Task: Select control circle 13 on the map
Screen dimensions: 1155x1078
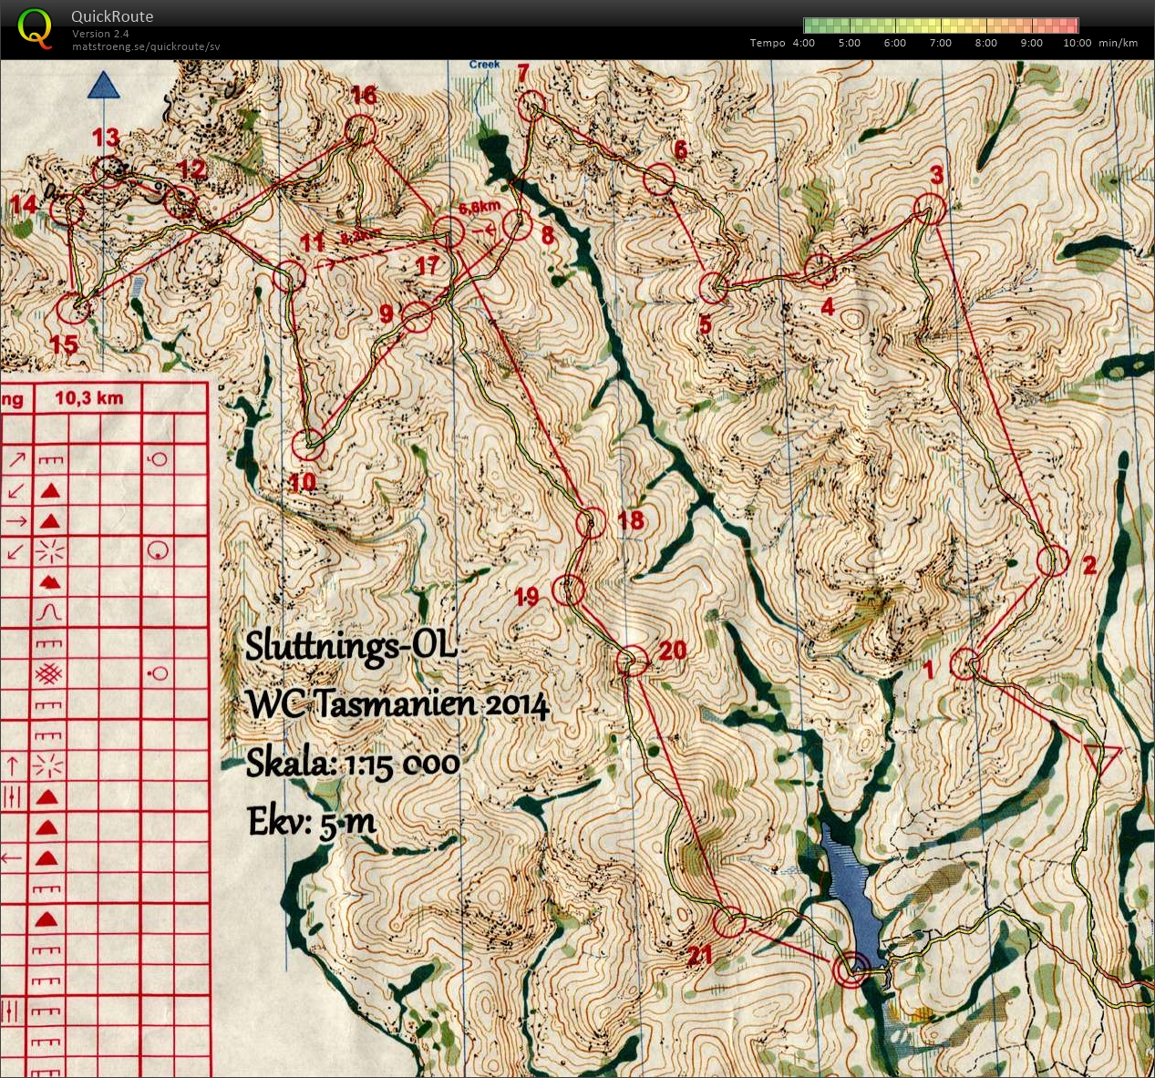Action: 109,170
